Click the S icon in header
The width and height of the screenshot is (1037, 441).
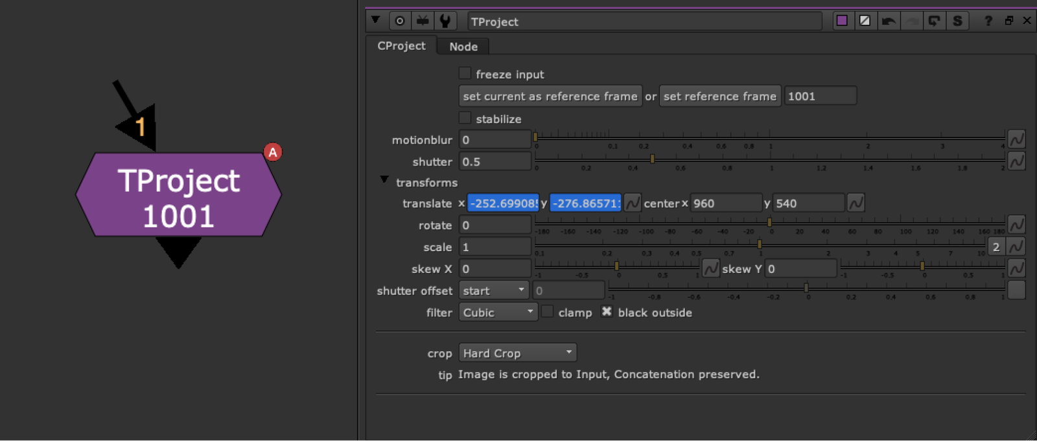point(957,21)
